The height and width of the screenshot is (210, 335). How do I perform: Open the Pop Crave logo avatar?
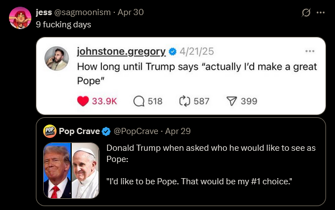[50, 131]
